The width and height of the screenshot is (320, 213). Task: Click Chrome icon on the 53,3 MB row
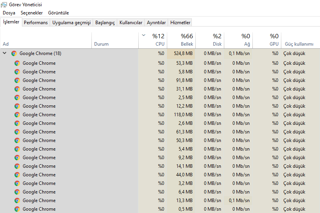(x=17, y=63)
